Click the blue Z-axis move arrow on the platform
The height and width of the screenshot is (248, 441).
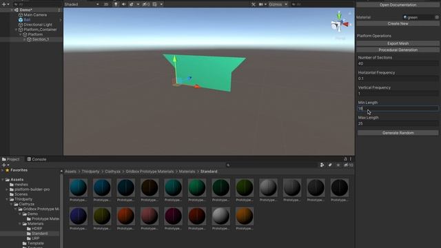(189, 79)
